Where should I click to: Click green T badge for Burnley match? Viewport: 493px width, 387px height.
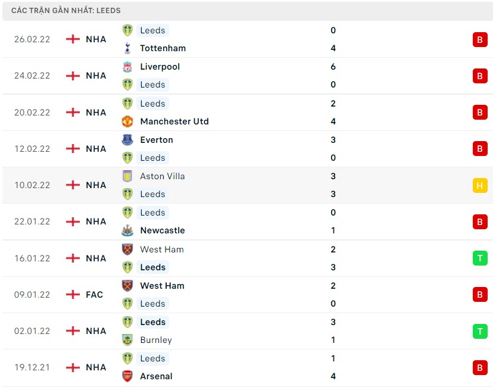pos(480,331)
